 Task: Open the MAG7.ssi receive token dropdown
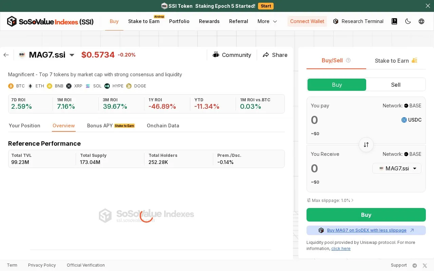tap(397, 168)
